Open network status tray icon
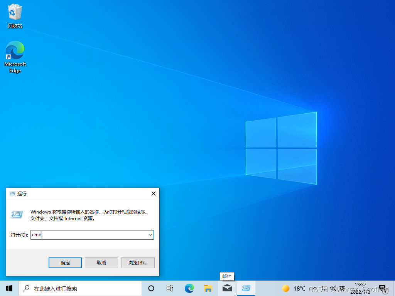 (324, 288)
